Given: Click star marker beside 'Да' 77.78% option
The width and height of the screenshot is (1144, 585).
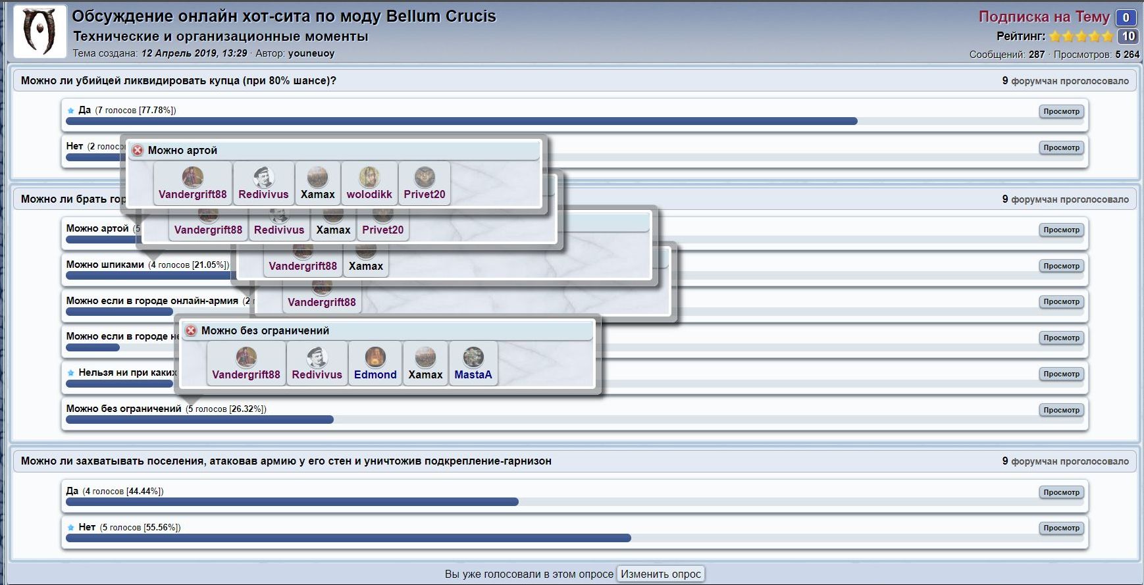Looking at the screenshot, I should [x=70, y=111].
